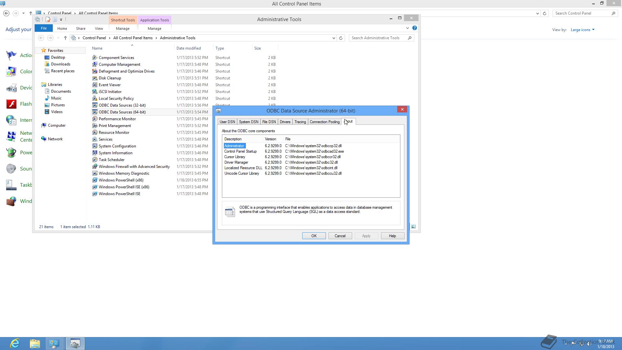Expand the ribbon with the chevron arrow

[408, 28]
